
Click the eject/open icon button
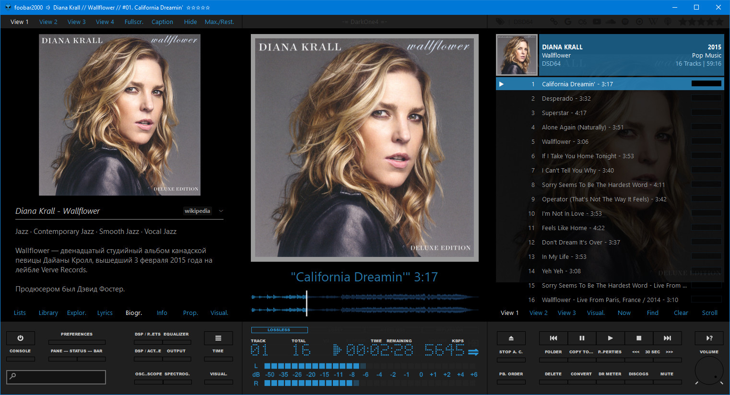pyautogui.click(x=511, y=338)
